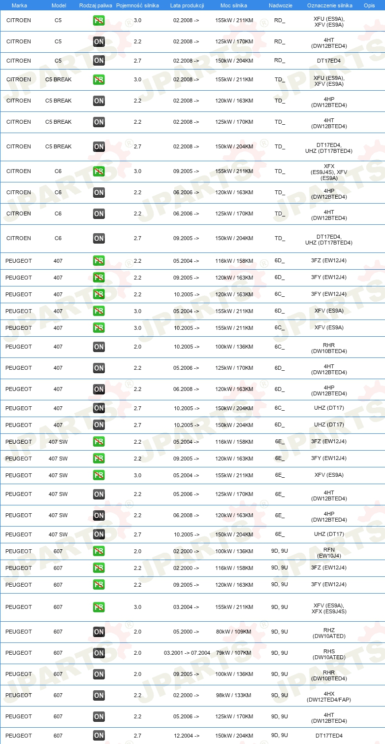Viewport: 385px width, 744px height.
Task: Select engine code RHZ (DW10ATED)
Action: click(329, 633)
